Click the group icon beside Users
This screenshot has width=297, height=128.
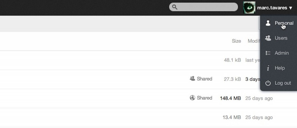(x=268, y=38)
